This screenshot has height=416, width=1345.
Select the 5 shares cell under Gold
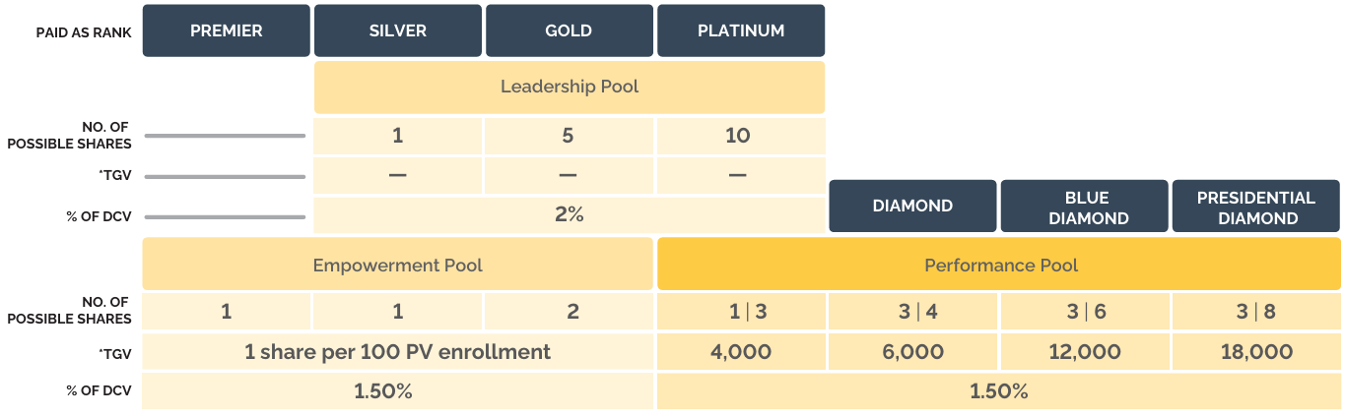[569, 136]
